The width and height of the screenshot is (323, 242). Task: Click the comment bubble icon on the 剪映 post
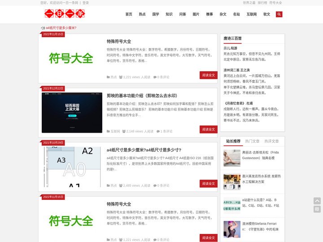click(x=158, y=131)
